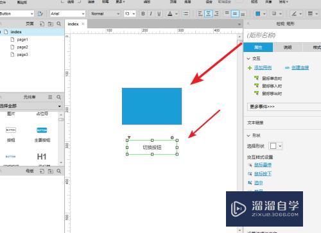The width and height of the screenshot is (321, 233).
Task: Apply bullet list formatting
Action: (186, 13)
